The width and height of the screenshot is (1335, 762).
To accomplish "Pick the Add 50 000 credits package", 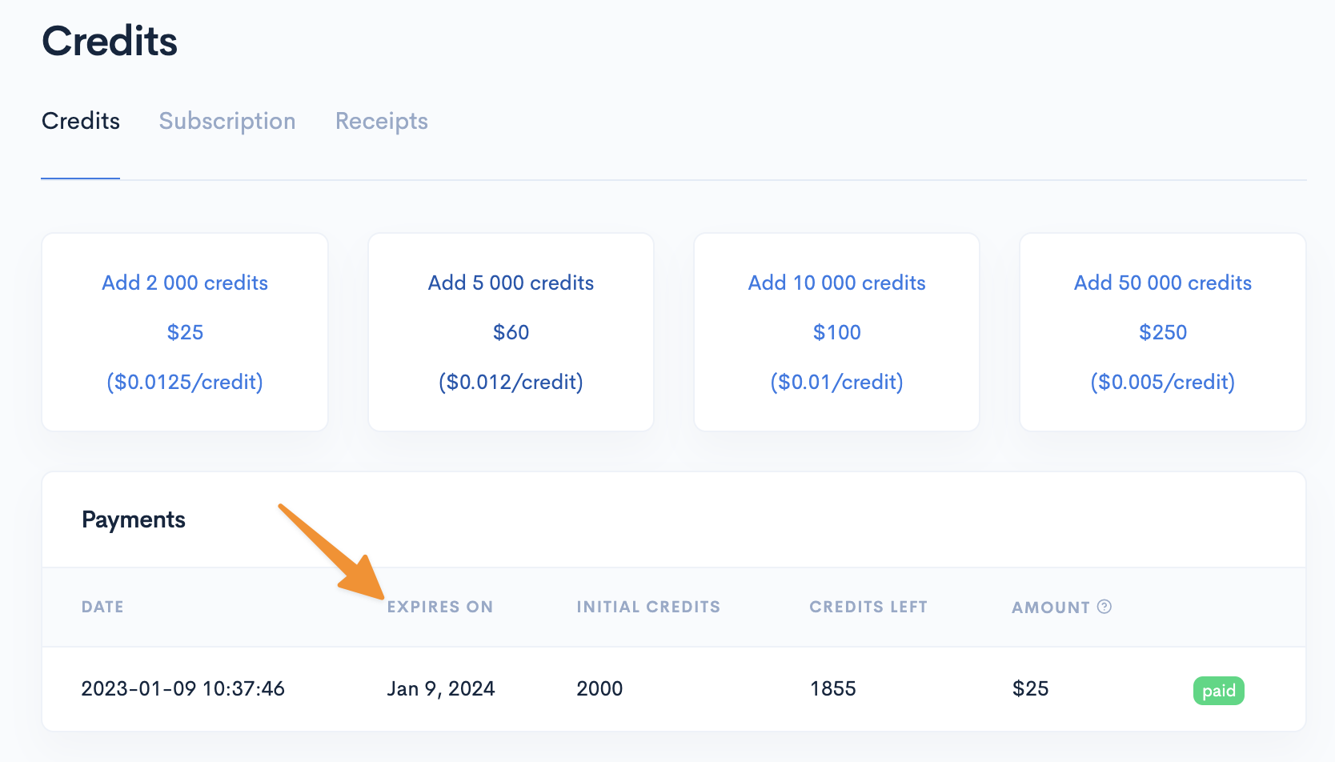I will [x=1162, y=283].
